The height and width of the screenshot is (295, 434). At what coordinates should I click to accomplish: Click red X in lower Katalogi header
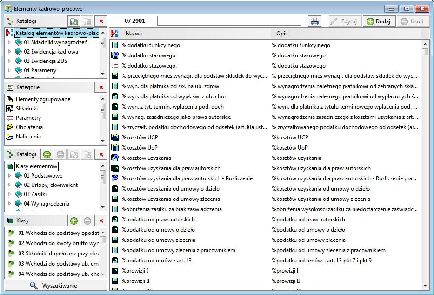[101, 154]
